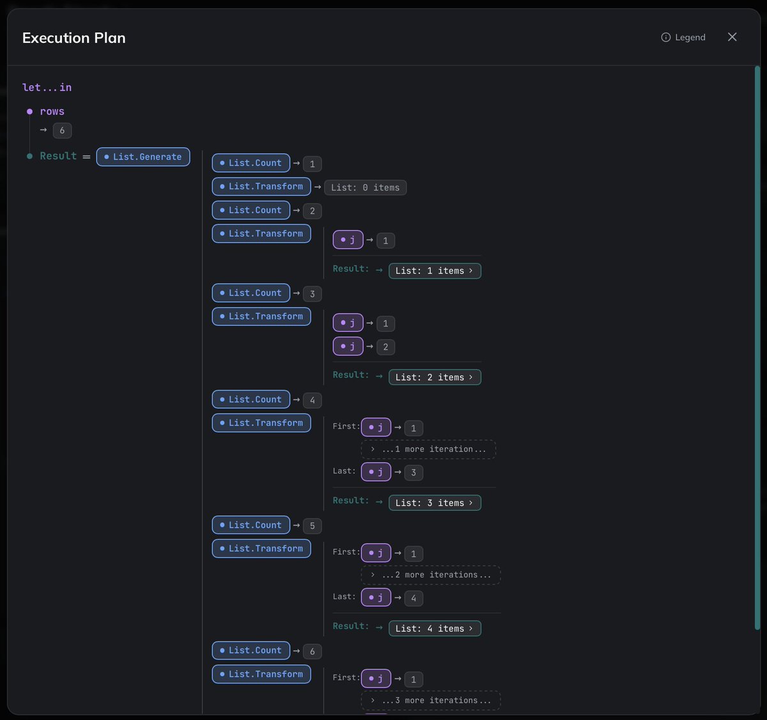Image resolution: width=767 pixels, height=720 pixels.
Task: Expand the '...2 more iterations...' row
Action: point(431,575)
